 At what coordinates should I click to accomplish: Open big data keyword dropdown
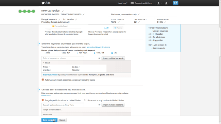76,67
